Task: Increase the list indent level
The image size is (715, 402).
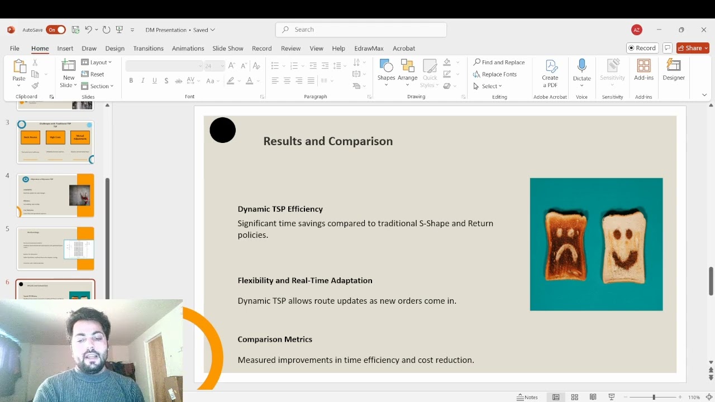Action: pos(325,66)
